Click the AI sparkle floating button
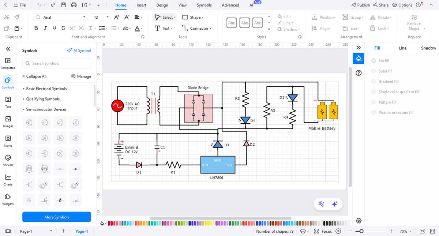This screenshot has height=236, width=439. coord(334,204)
